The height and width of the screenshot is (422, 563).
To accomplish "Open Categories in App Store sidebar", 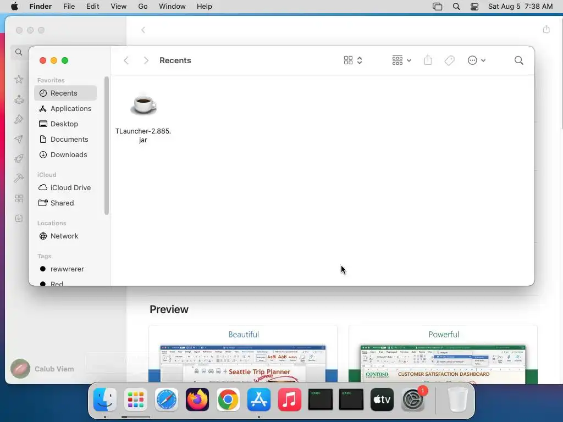I will (x=19, y=198).
